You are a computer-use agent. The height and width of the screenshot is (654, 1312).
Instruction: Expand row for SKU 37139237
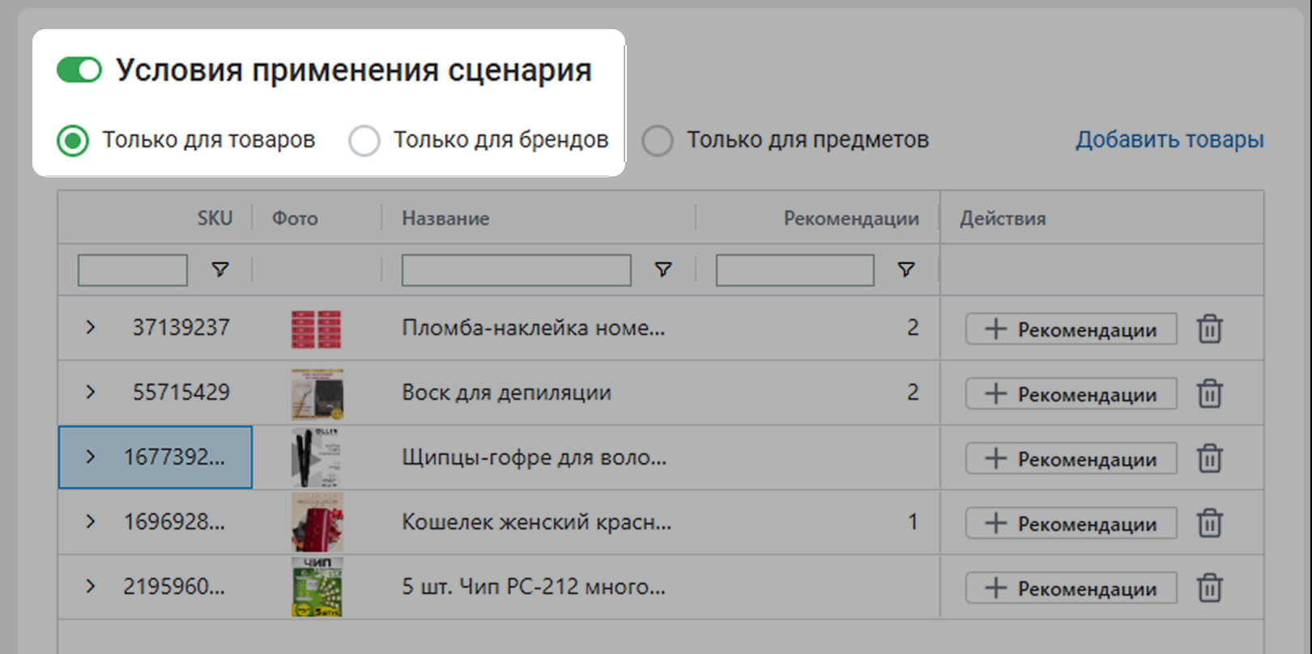pyautogui.click(x=91, y=327)
